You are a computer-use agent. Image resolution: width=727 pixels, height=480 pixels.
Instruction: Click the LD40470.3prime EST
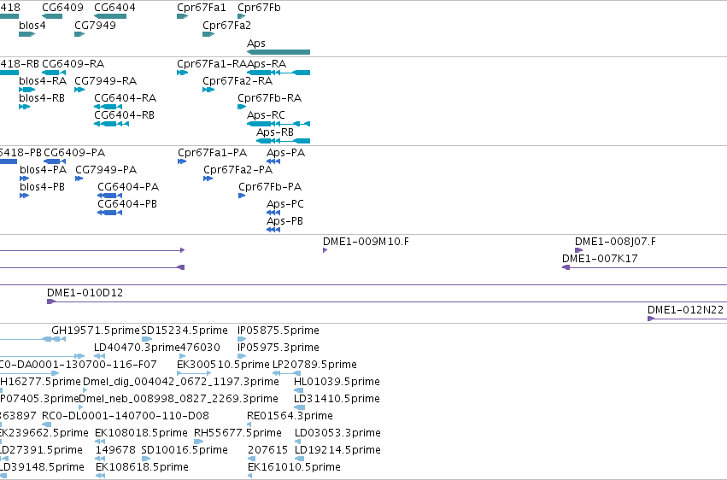pyautogui.click(x=99, y=356)
